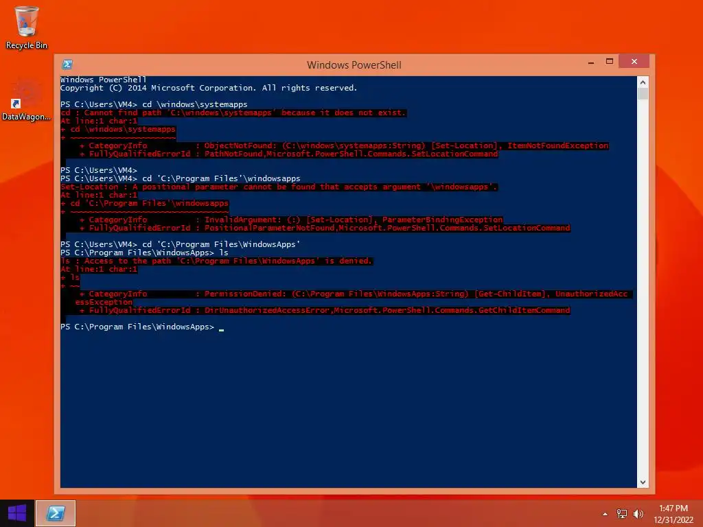Click the 'cd \windows\systemapps' command line

click(x=154, y=104)
